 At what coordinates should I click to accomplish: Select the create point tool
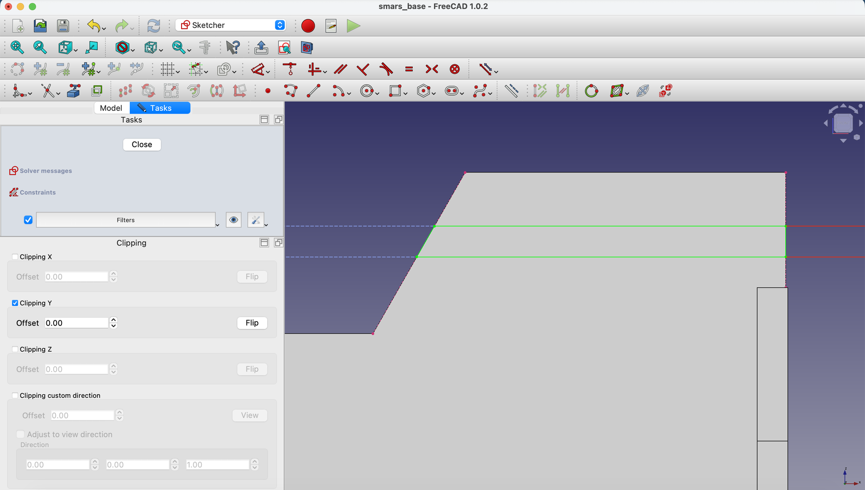[x=268, y=91]
